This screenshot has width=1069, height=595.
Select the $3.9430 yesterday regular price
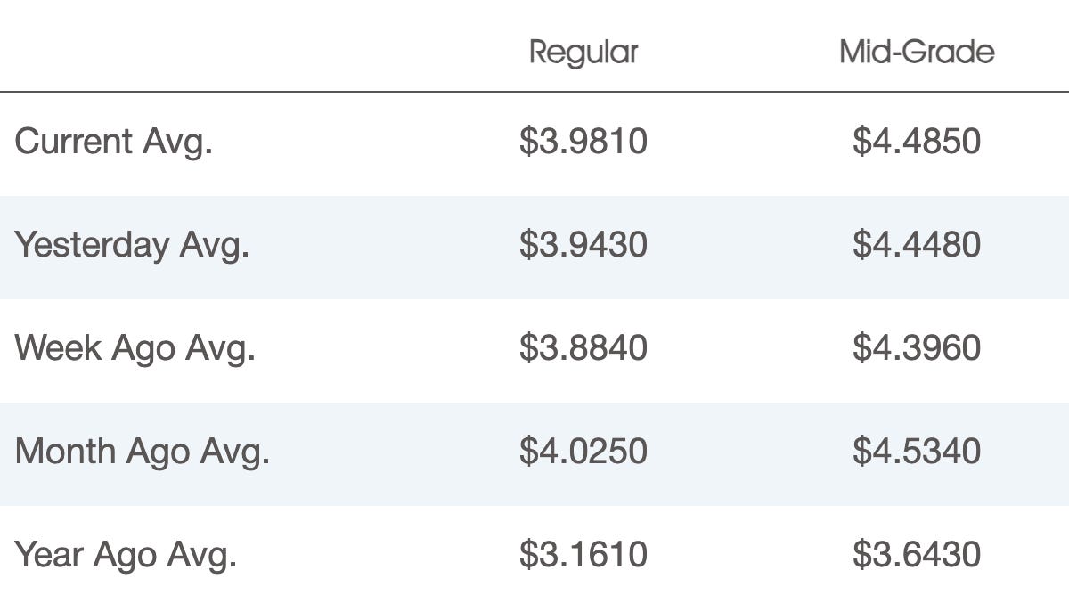[x=583, y=245]
